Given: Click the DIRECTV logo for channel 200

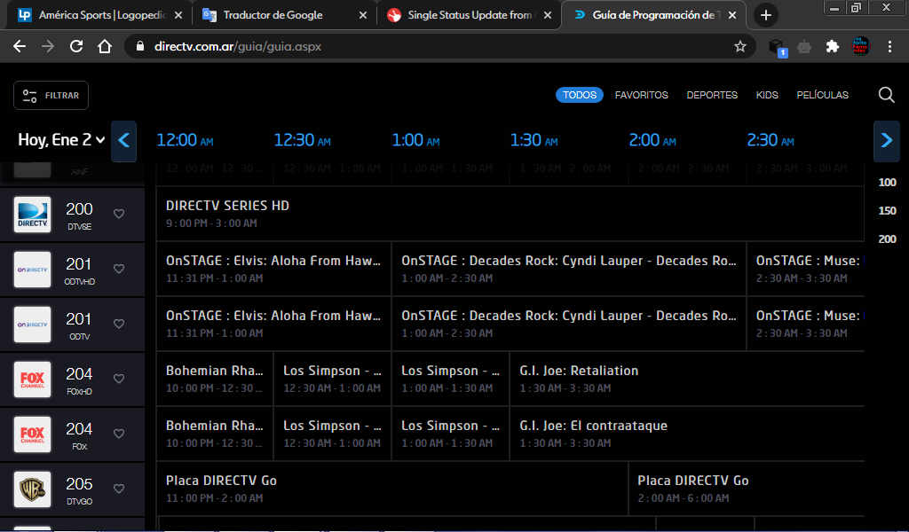Looking at the screenshot, I should (x=33, y=215).
